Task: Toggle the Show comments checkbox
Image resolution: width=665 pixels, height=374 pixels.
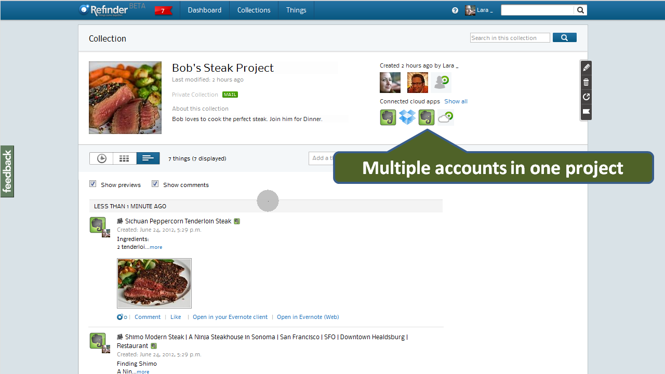Action: [155, 184]
